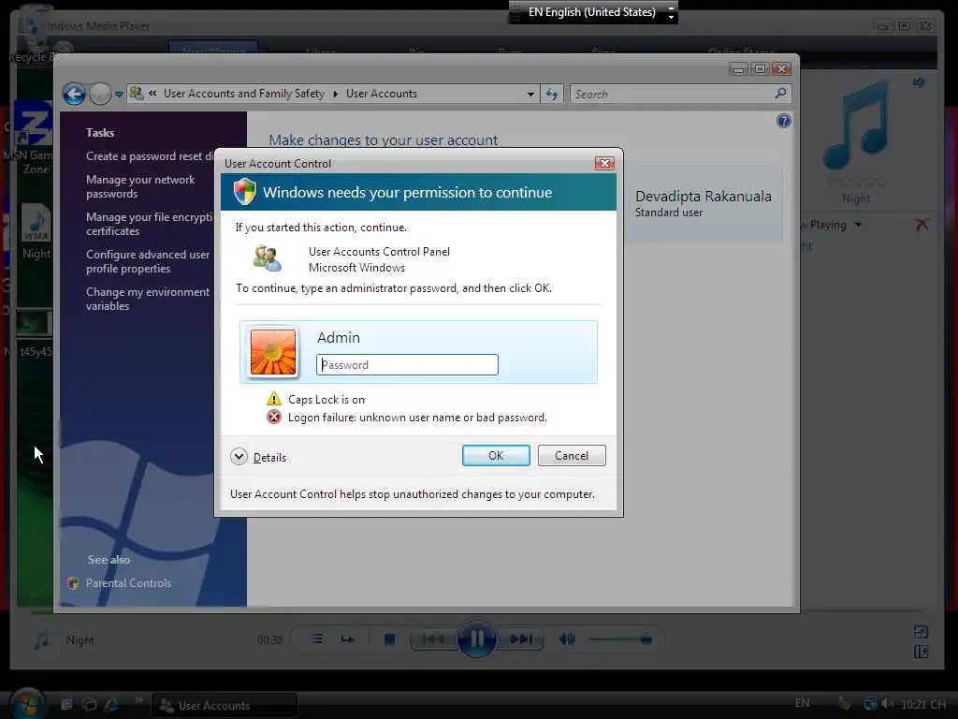The height and width of the screenshot is (719, 958).
Task: Open Configure advanced user profile properties
Action: tap(147, 261)
